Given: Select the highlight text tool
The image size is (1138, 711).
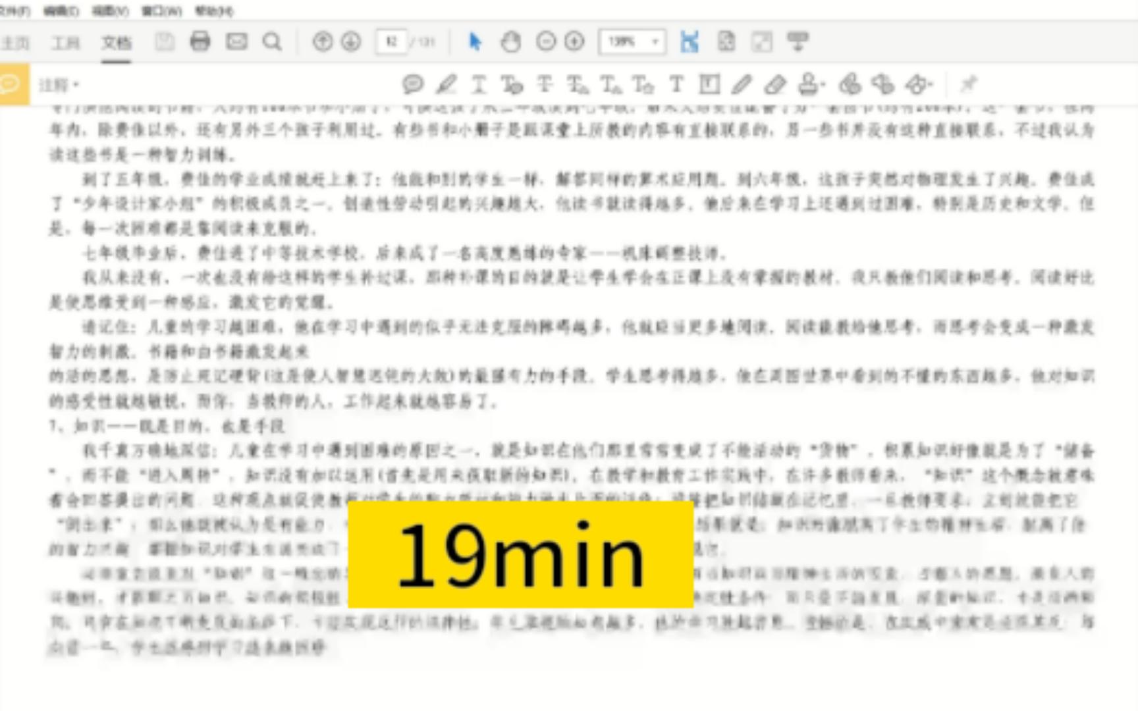Looking at the screenshot, I should (447, 84).
